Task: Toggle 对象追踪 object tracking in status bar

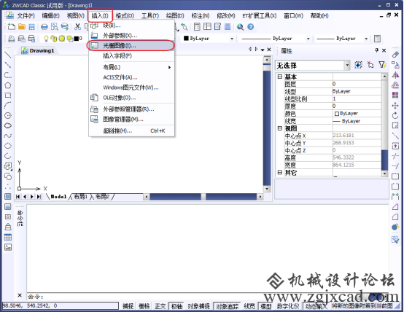Action: point(227,306)
